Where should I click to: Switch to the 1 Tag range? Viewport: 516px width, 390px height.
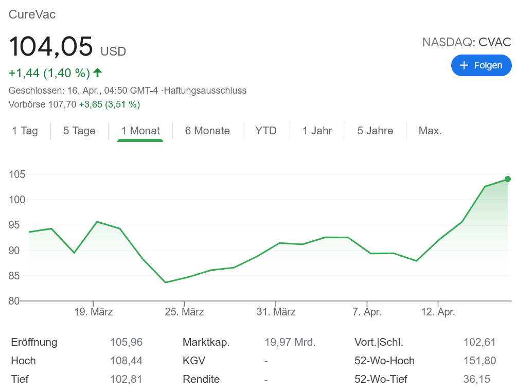click(x=25, y=131)
